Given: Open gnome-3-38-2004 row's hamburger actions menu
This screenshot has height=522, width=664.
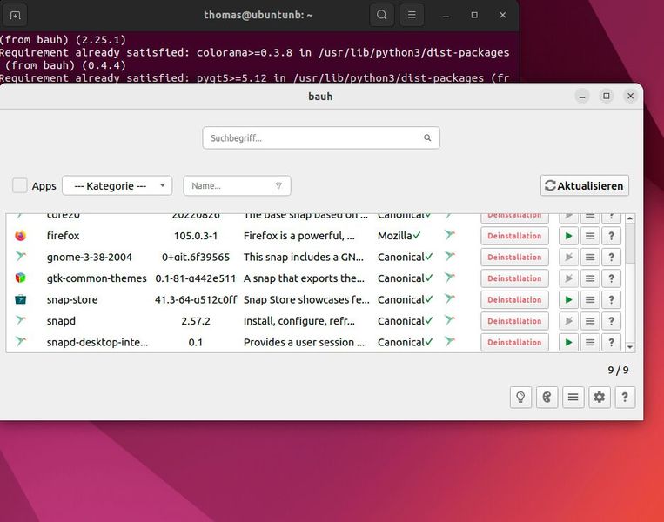Looking at the screenshot, I should click(590, 257).
